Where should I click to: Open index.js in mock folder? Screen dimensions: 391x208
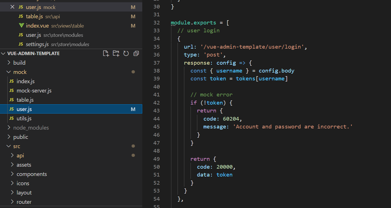coord(71,81)
